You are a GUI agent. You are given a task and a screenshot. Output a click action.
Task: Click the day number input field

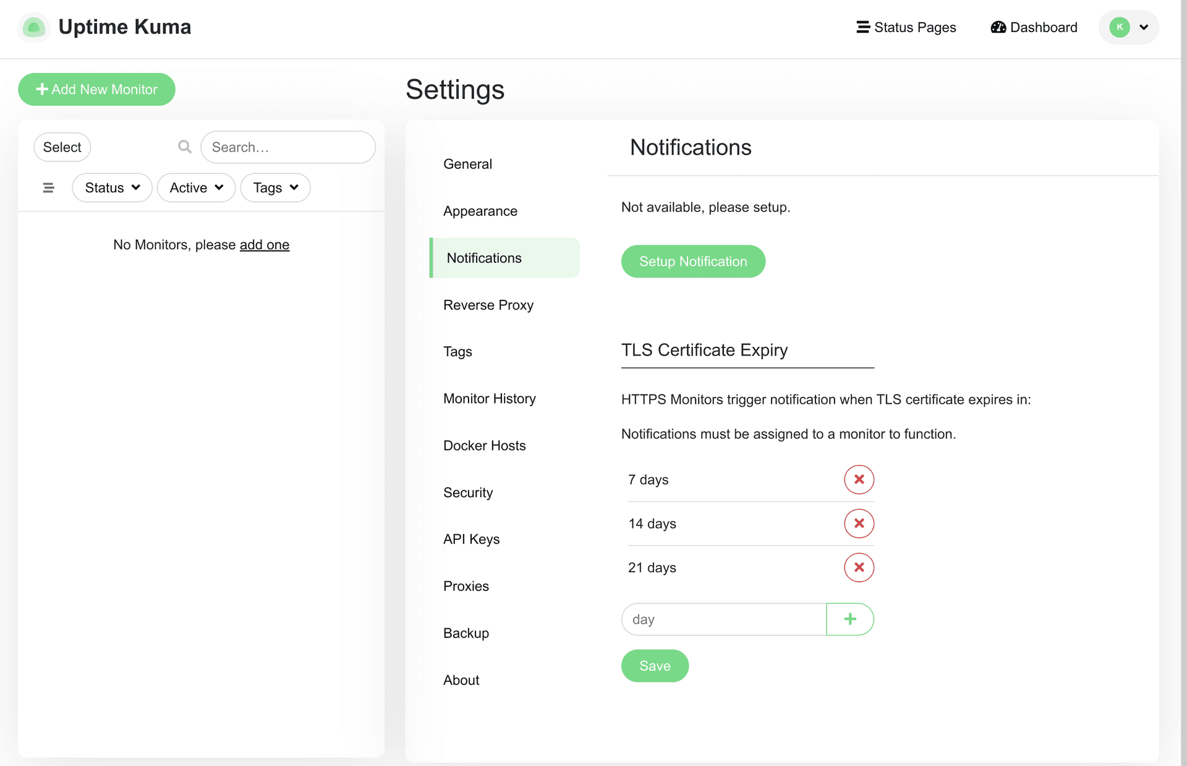(723, 619)
